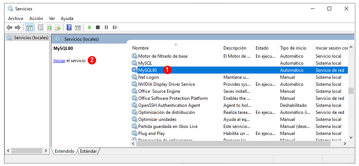This screenshot has height=166, width=359.
Task: Open the Acción menu
Action: click(x=36, y=18)
